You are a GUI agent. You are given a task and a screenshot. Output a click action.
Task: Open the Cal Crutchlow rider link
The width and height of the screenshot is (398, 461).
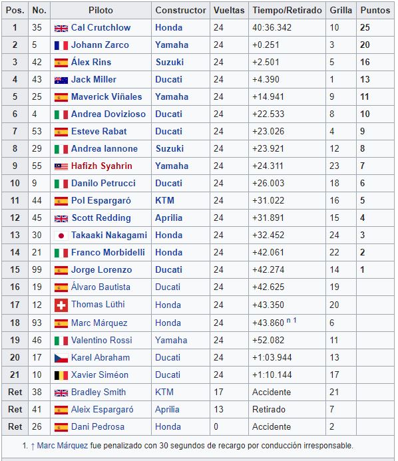point(101,28)
